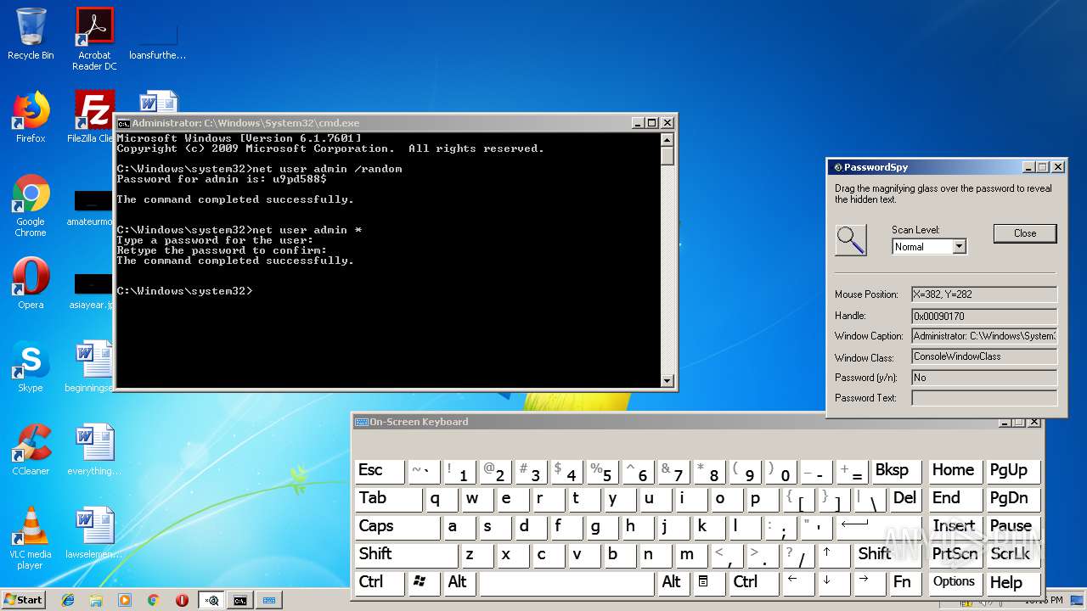Open Windows Media Player taskbar icon
This screenshot has width=1087, height=611.
pos(125,600)
